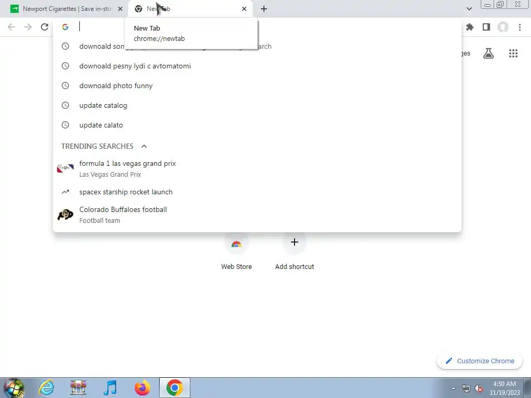
Task: Open the shop-like app in taskbar
Action: (78, 388)
